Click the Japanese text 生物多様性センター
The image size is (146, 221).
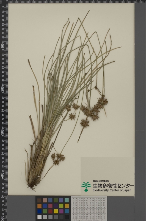click(113, 186)
